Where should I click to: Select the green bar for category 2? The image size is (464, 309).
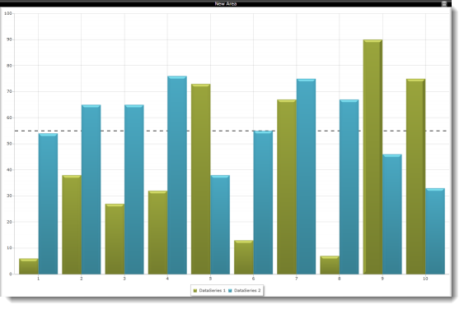(72, 224)
